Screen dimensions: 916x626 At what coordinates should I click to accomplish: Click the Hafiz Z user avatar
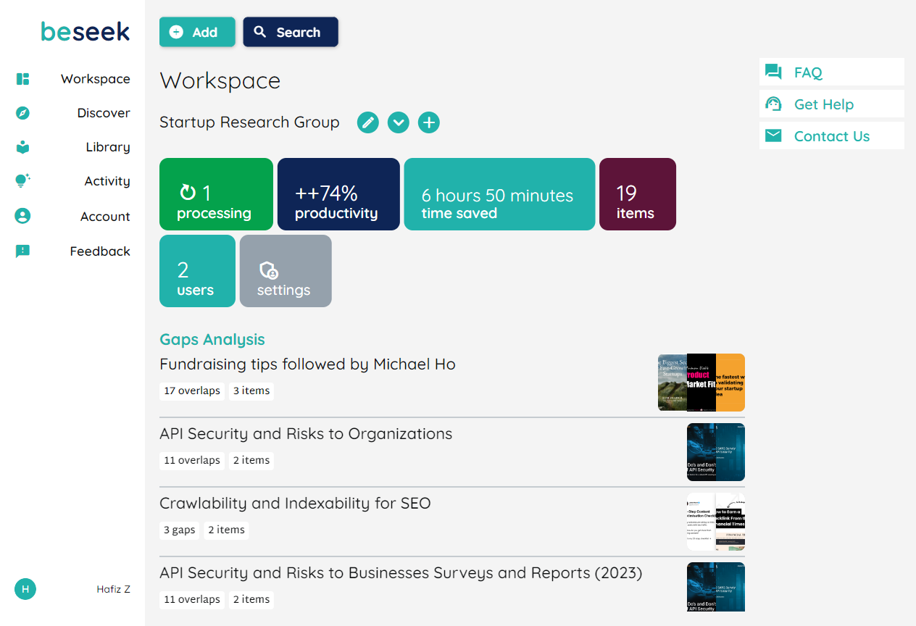(x=25, y=589)
